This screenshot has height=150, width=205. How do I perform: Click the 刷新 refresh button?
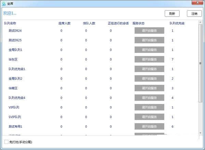click(x=172, y=14)
